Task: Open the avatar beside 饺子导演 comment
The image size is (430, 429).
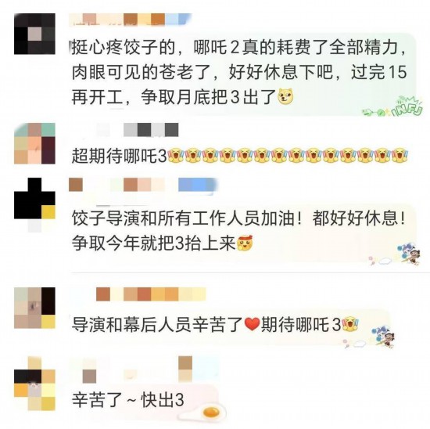Action: coord(34,198)
